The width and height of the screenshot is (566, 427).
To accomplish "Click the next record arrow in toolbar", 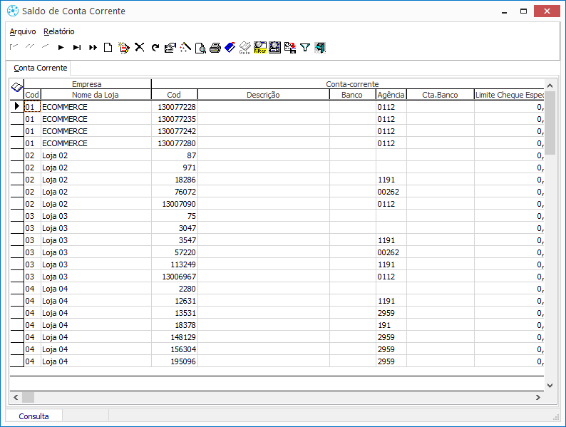I will coord(61,48).
